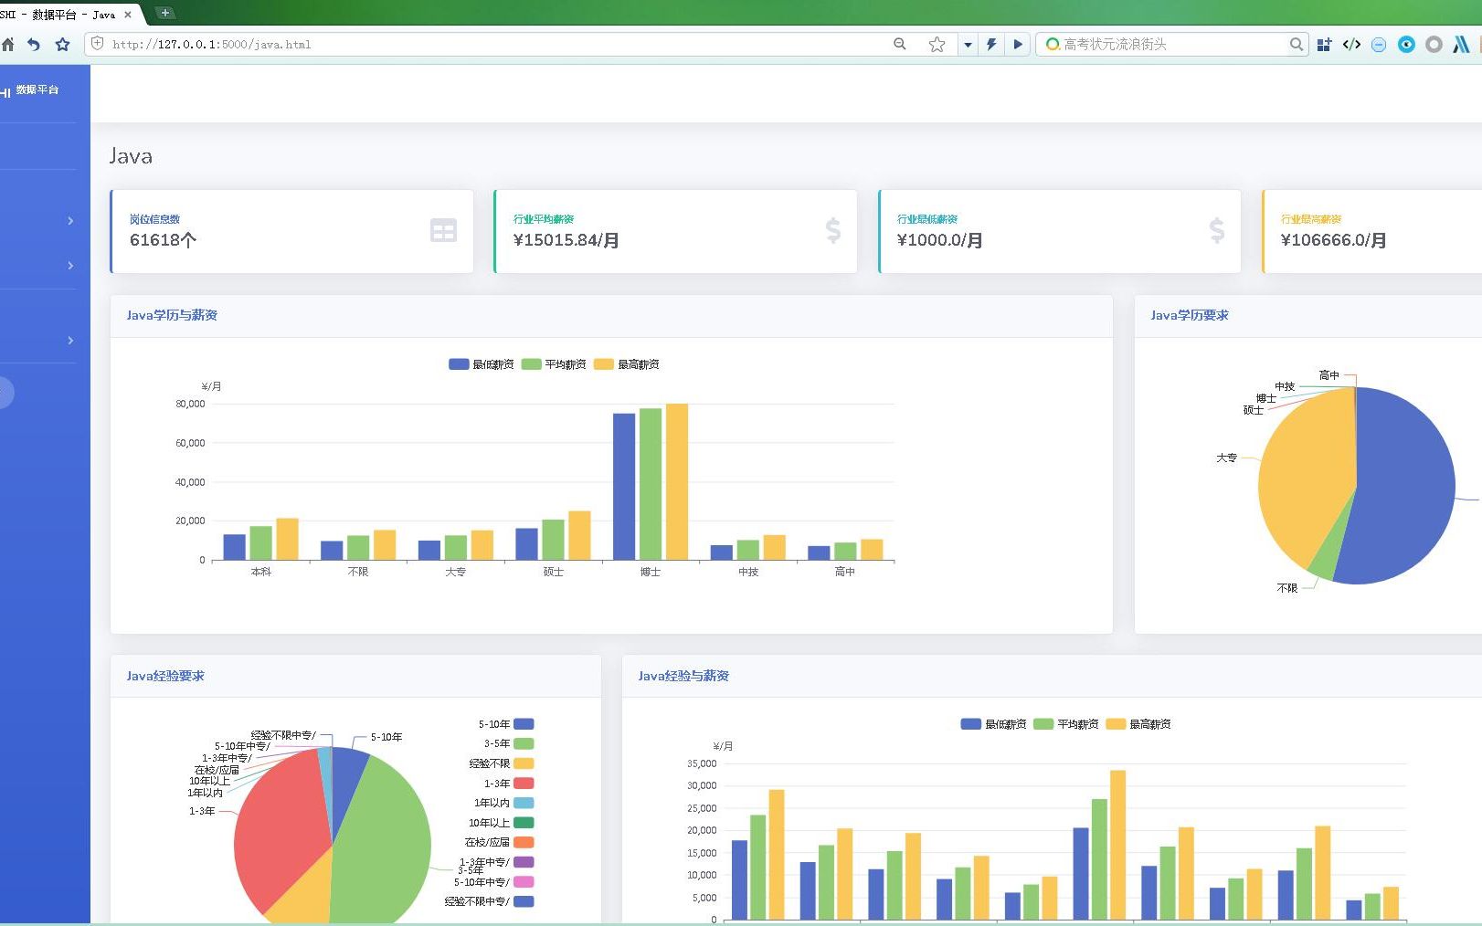Image resolution: width=1482 pixels, height=926 pixels.
Task: Click the 本科 axis label in education chart
Action: click(x=261, y=572)
